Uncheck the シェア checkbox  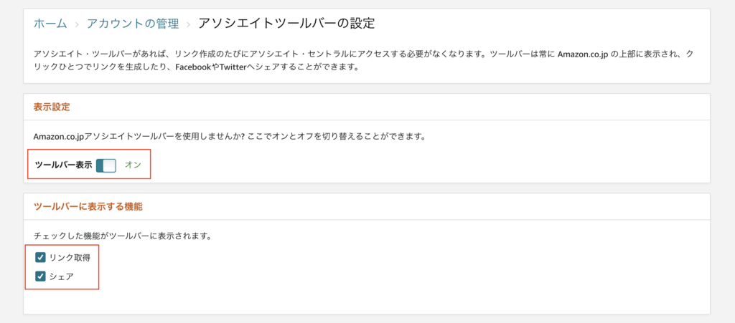click(x=40, y=276)
